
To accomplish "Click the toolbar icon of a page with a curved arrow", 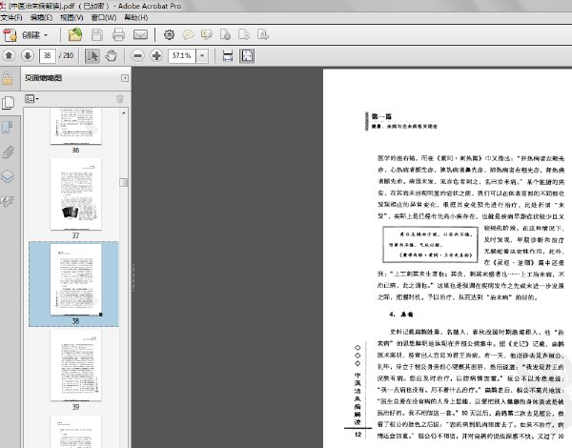I will coord(244,35).
